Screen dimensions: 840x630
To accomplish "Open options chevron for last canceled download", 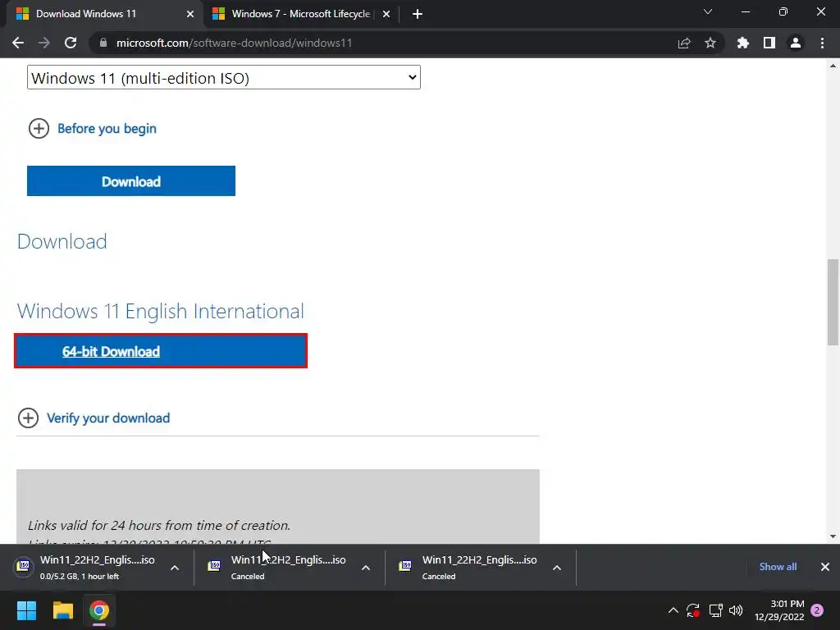I will point(557,568).
